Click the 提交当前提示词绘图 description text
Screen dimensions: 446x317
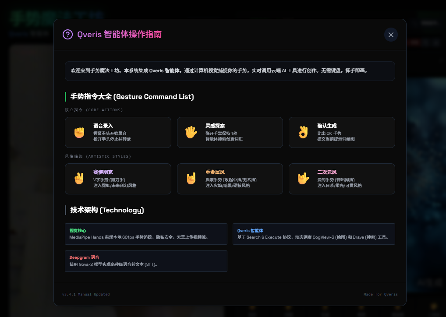[x=336, y=139]
